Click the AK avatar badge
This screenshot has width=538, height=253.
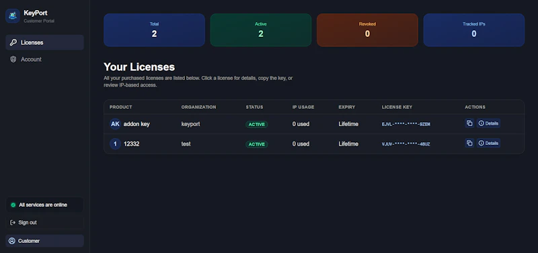pos(115,124)
